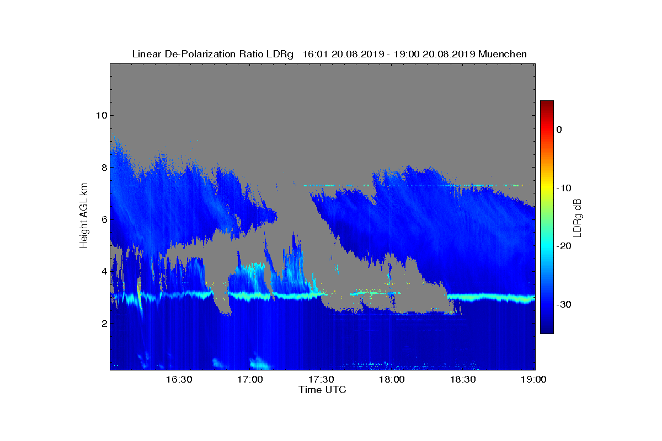
Task: Click the 'Height AGL km' axis title
Action: tap(84, 216)
